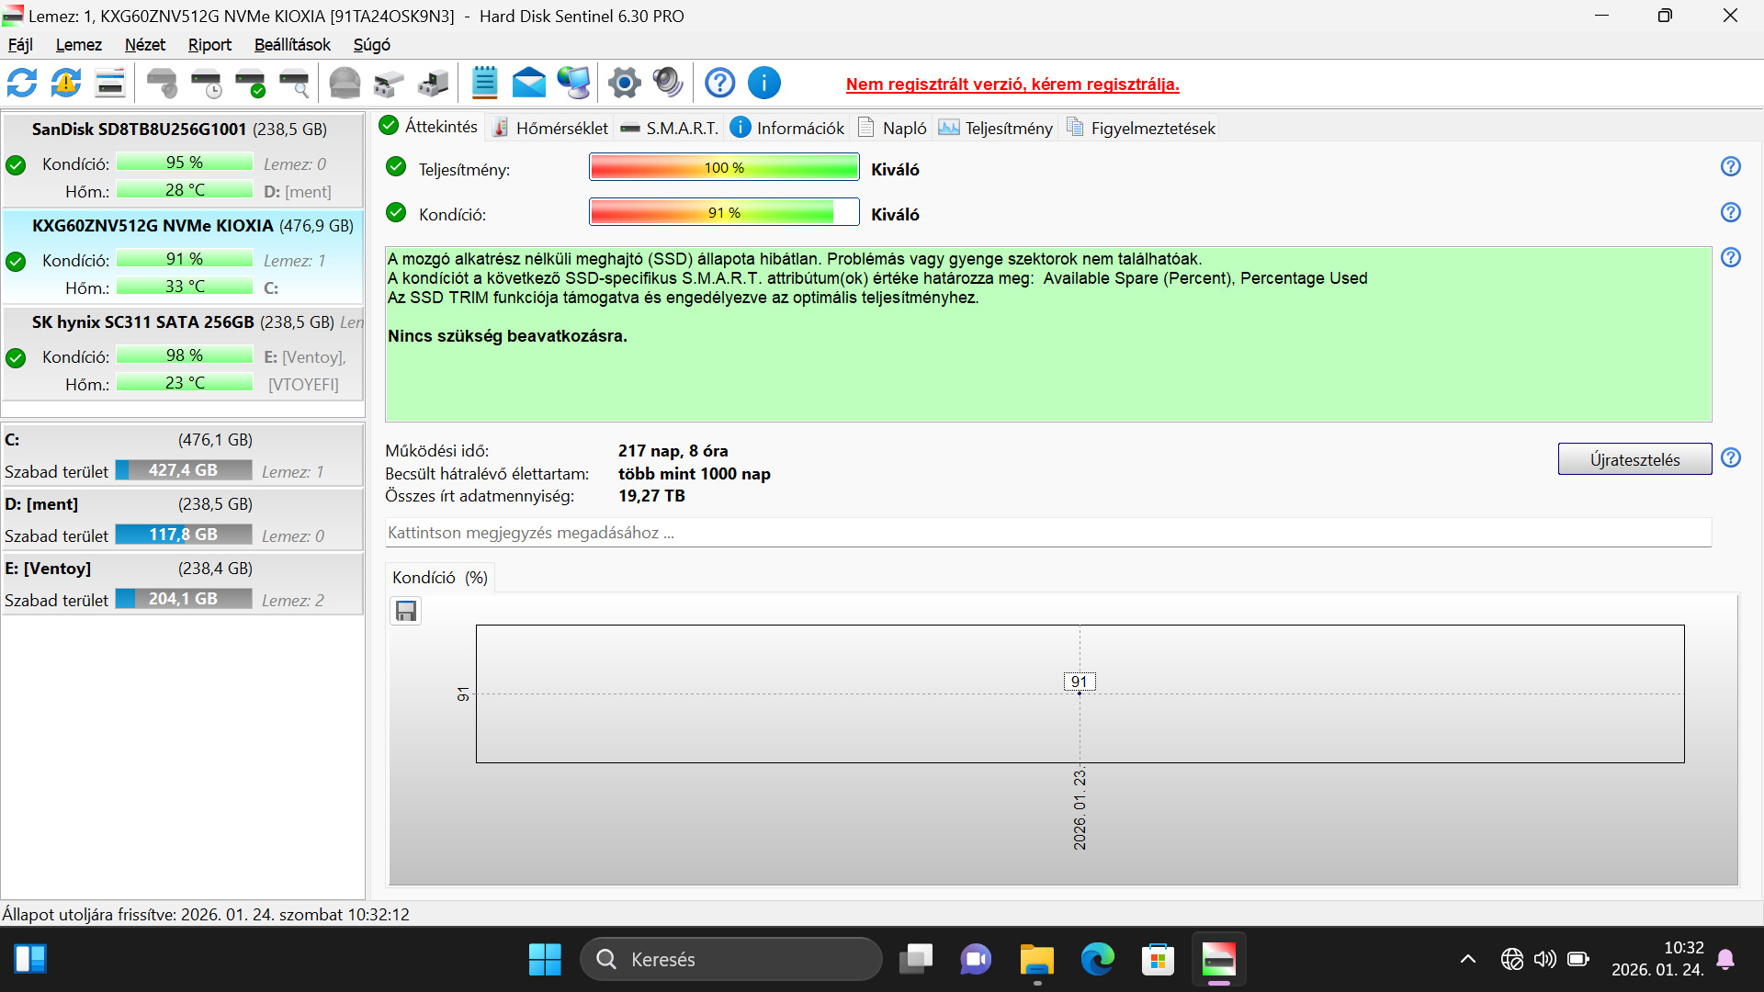Click help icon beside Újratesztelés button

tap(1730, 457)
